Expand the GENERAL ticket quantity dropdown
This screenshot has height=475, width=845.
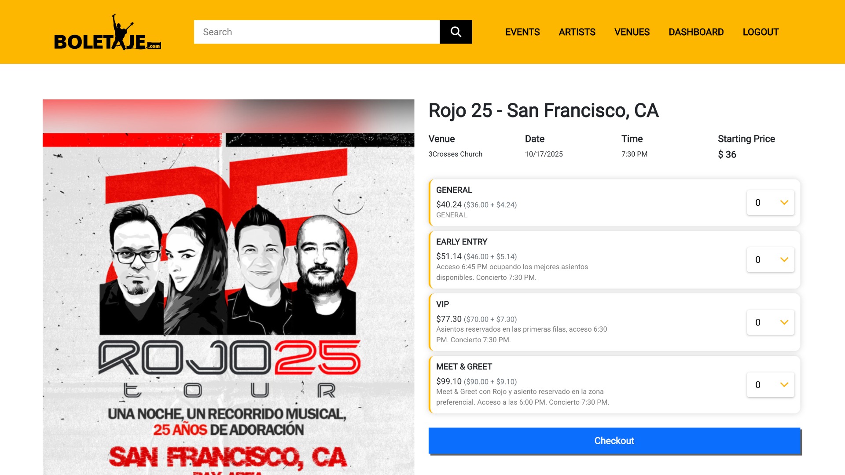tap(770, 203)
